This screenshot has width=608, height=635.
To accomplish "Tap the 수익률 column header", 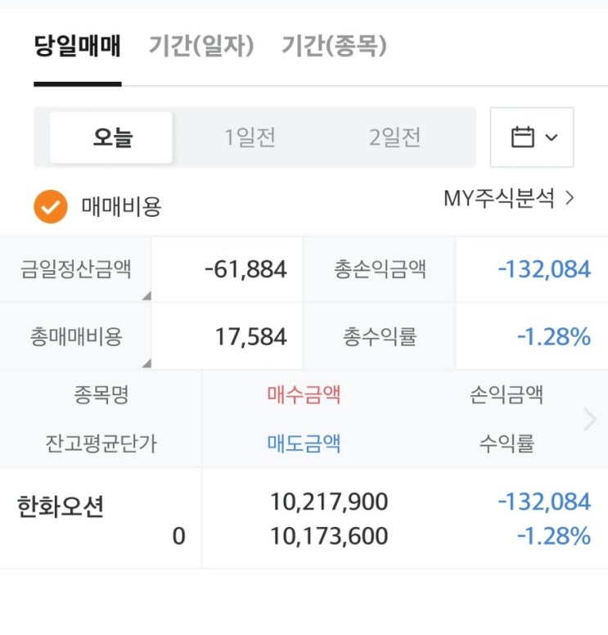I will 507,444.
